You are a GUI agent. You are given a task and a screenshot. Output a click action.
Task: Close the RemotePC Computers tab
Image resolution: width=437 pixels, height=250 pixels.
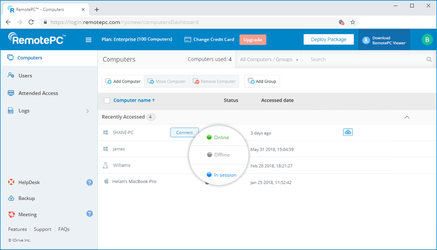tap(83, 9)
